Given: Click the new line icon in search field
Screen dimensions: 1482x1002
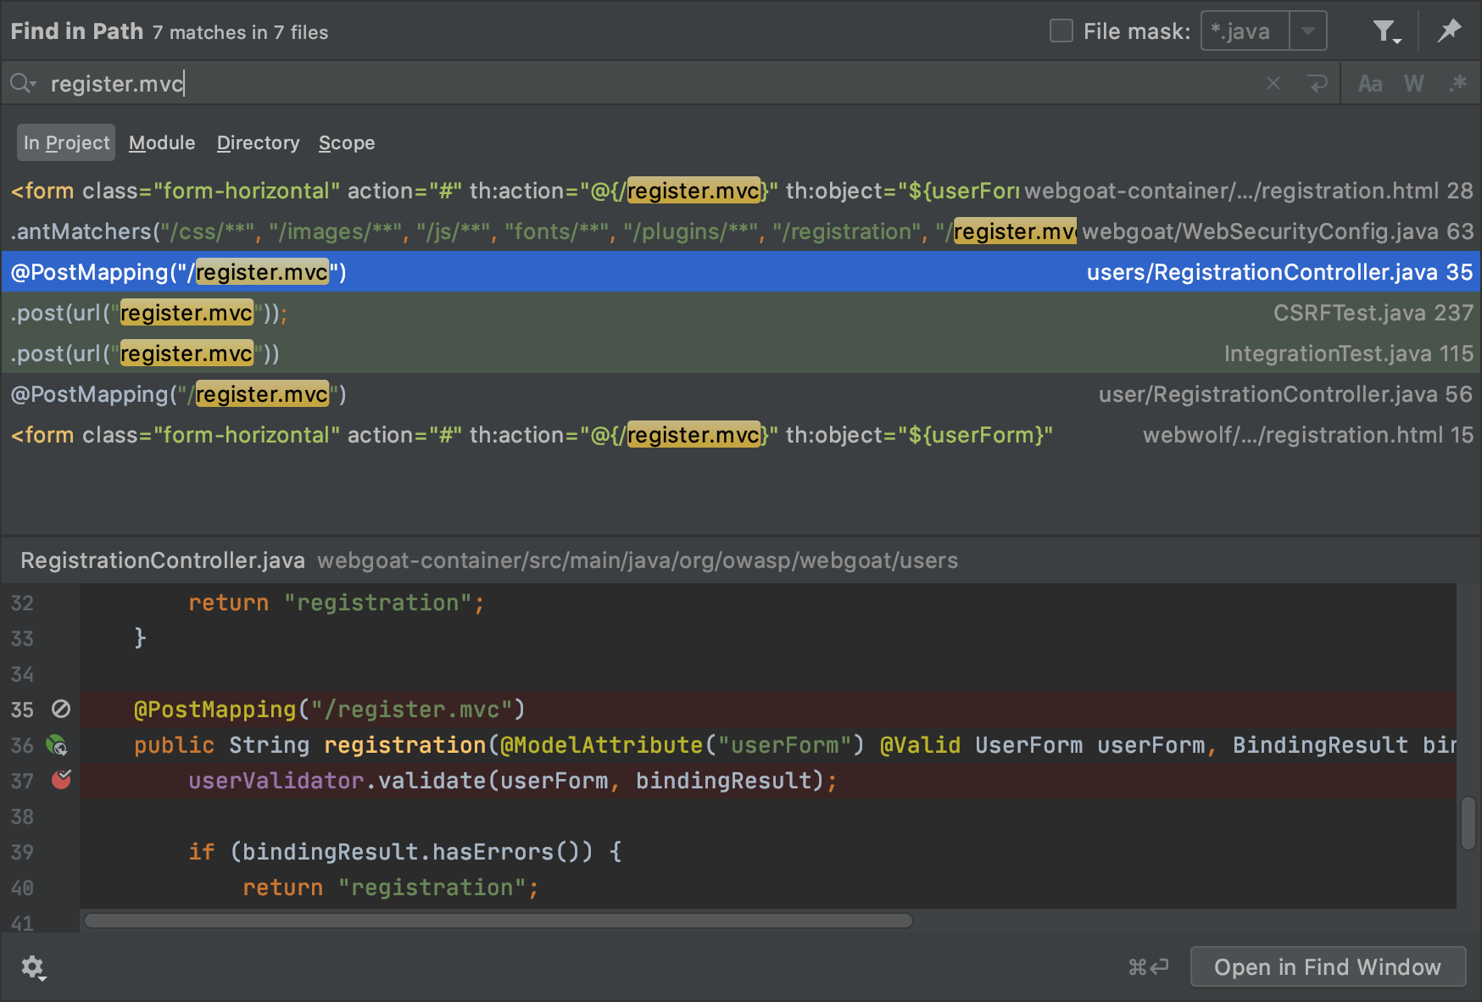Looking at the screenshot, I should (1317, 83).
